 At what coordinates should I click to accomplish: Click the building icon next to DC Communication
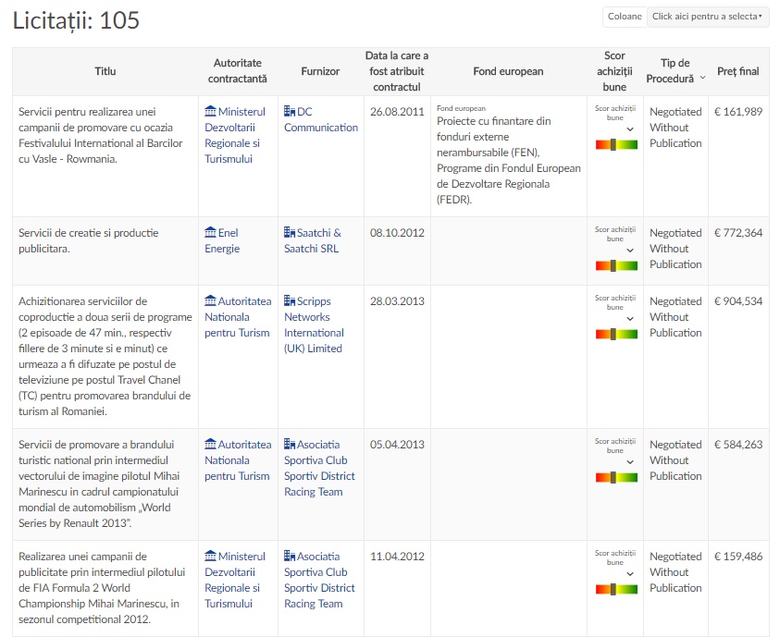pos(290,112)
